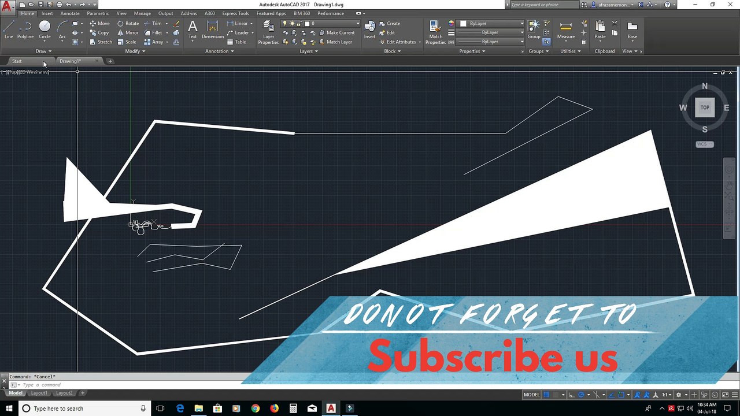Image resolution: width=740 pixels, height=416 pixels.
Task: Choose the Trim tool
Action: tap(153, 24)
